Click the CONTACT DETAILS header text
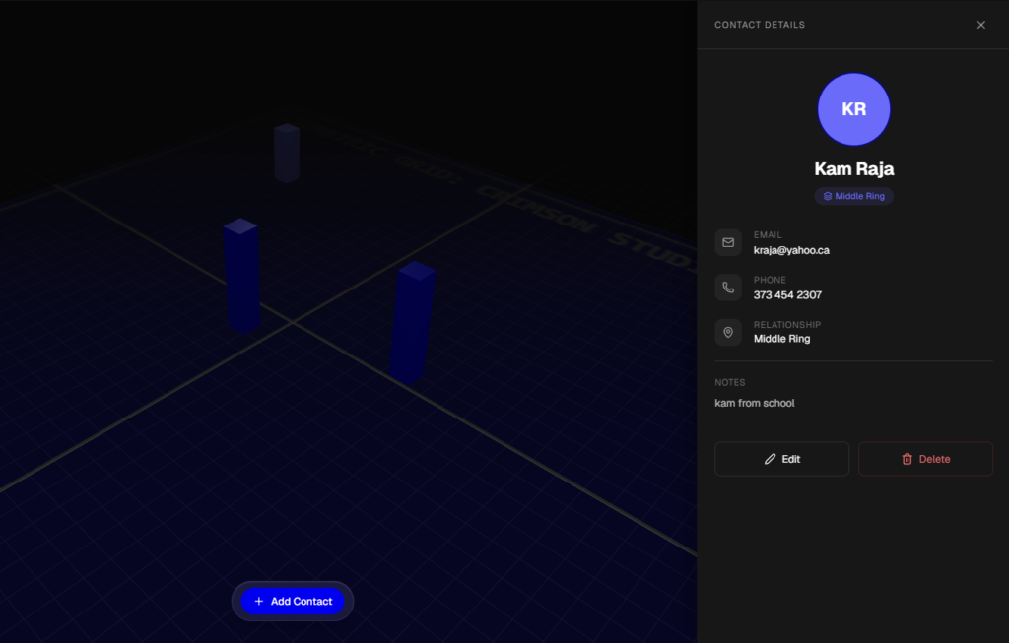 point(760,25)
